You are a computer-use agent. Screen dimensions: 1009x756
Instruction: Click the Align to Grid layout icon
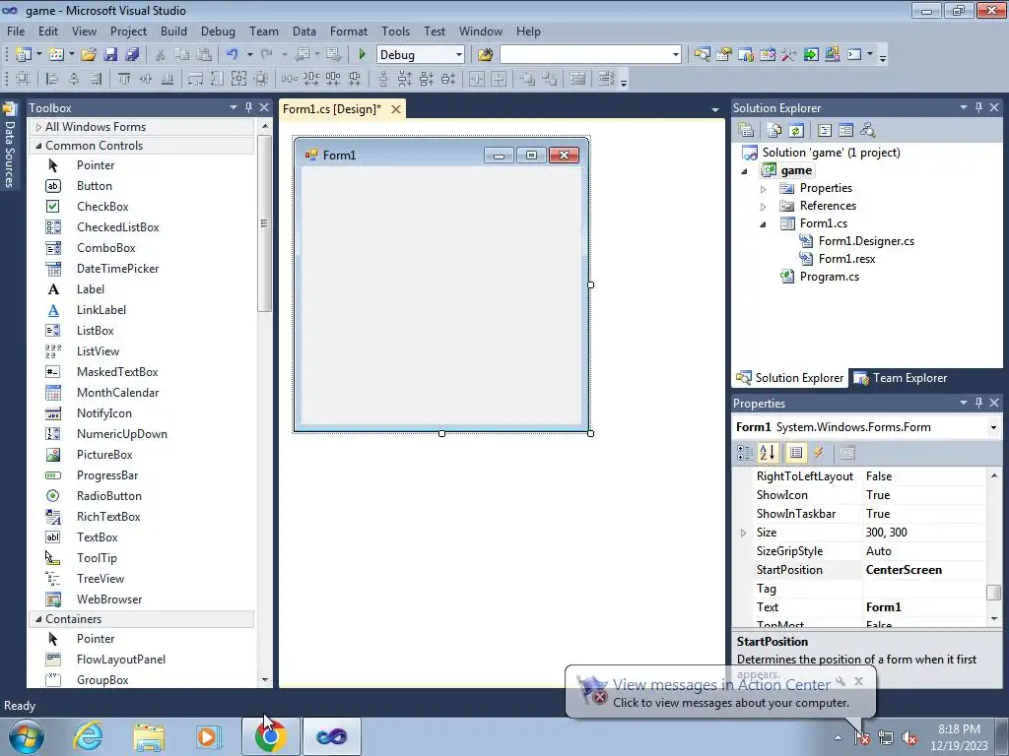[24, 79]
